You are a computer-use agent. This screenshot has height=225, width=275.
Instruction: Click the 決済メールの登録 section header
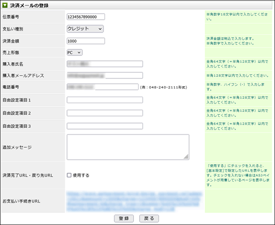pyautogui.click(x=29, y=5)
